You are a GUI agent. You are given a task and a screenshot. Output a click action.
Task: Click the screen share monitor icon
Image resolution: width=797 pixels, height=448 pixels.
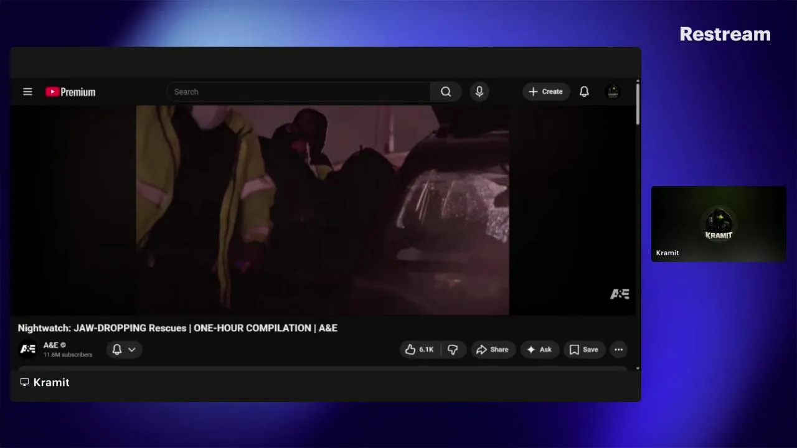24,382
